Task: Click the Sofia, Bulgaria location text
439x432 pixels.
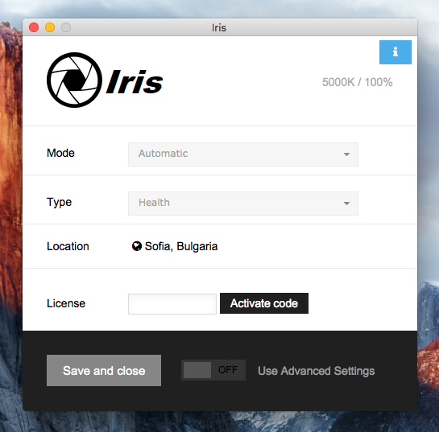Action: point(181,246)
